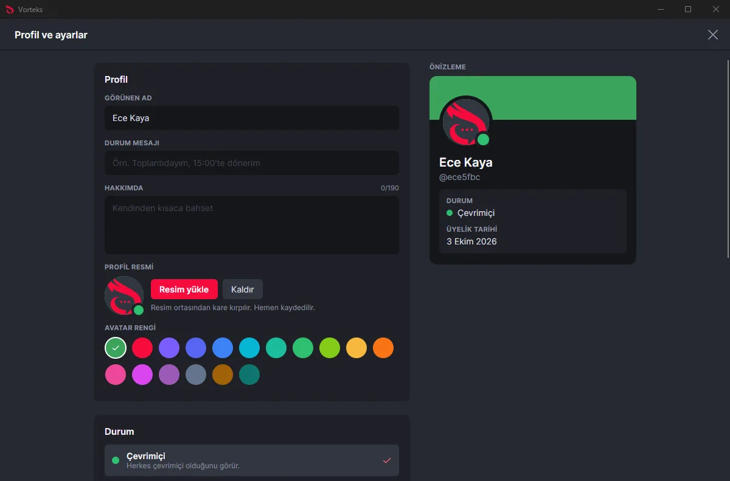Pick the lime green avatar color
This screenshot has width=730, height=481.
tap(330, 348)
